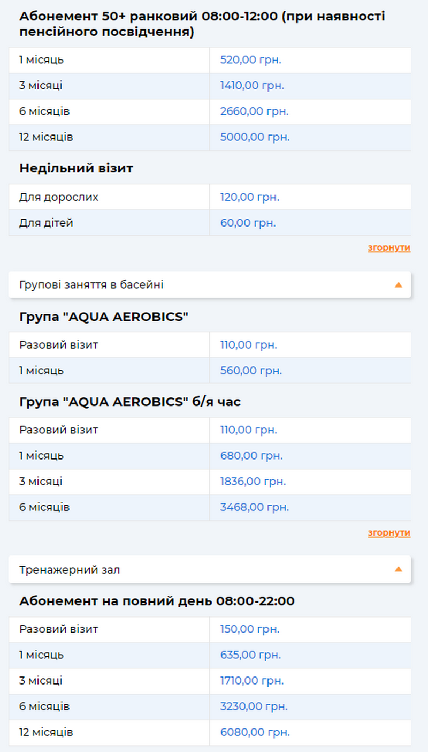The height and width of the screenshot is (752, 428).
Task: Click the 120,00 грн. price for adults
Action: (250, 197)
